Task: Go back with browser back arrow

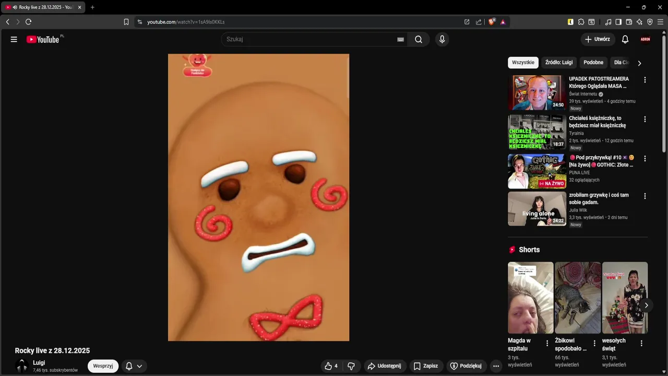Action: [x=7, y=22]
